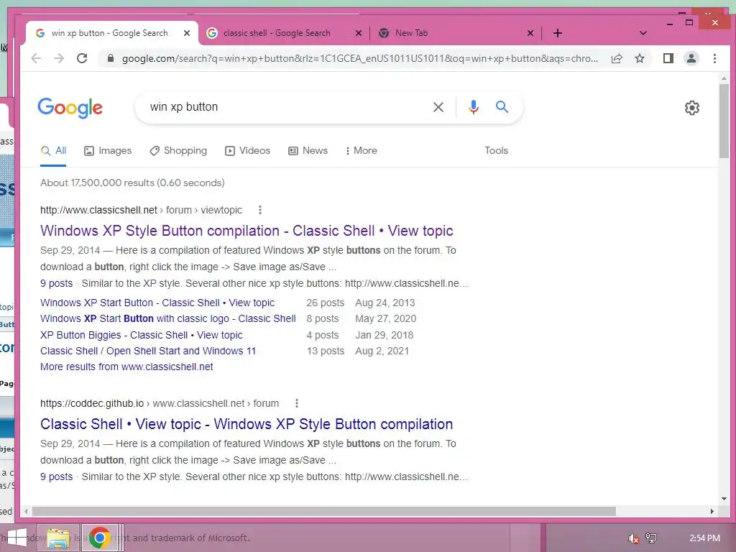Viewport: 736px width, 552px height.
Task: Click the browser forward arrow
Action: 59,58
